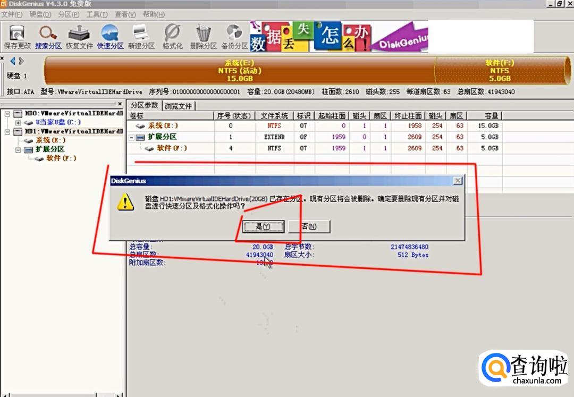Click the 起始柱面 column header
The image size is (574, 397).
coord(332,116)
